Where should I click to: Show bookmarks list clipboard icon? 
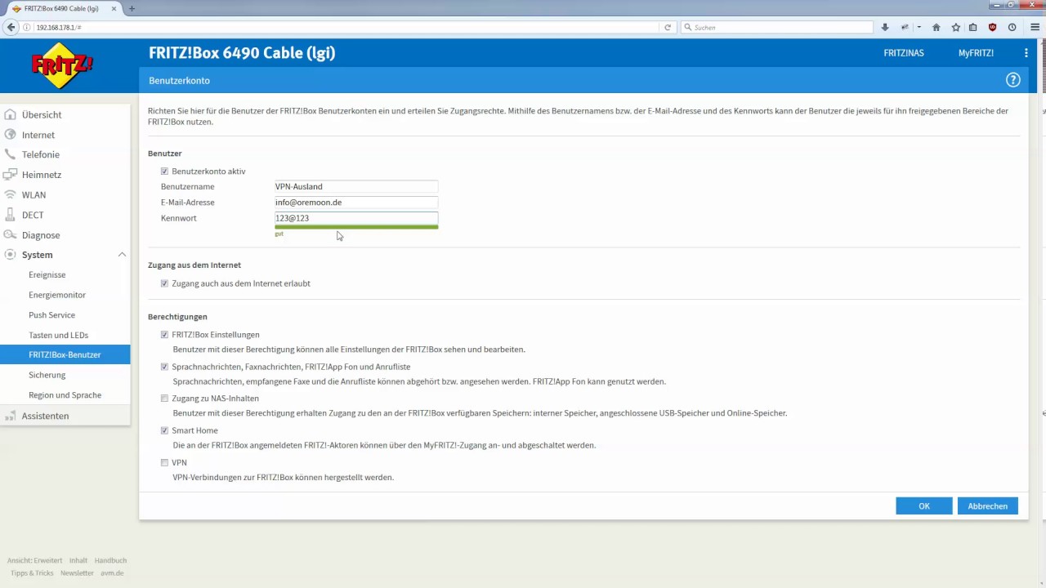click(x=973, y=27)
